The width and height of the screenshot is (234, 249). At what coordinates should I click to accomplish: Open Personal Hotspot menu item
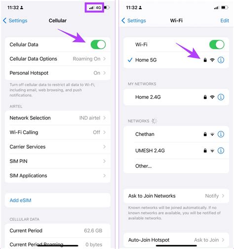58,73
